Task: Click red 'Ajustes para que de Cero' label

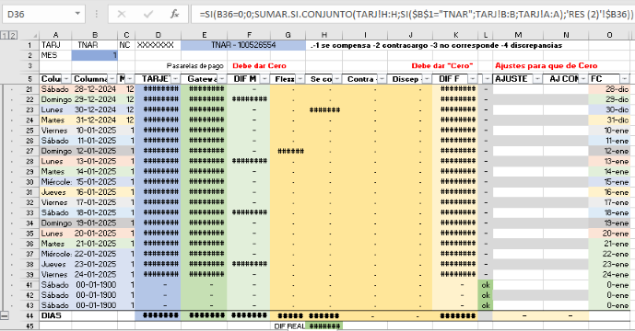Action: [546, 66]
